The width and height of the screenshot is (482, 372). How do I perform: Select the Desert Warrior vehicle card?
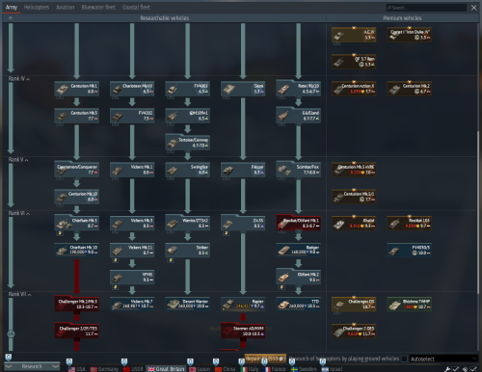[188, 305]
